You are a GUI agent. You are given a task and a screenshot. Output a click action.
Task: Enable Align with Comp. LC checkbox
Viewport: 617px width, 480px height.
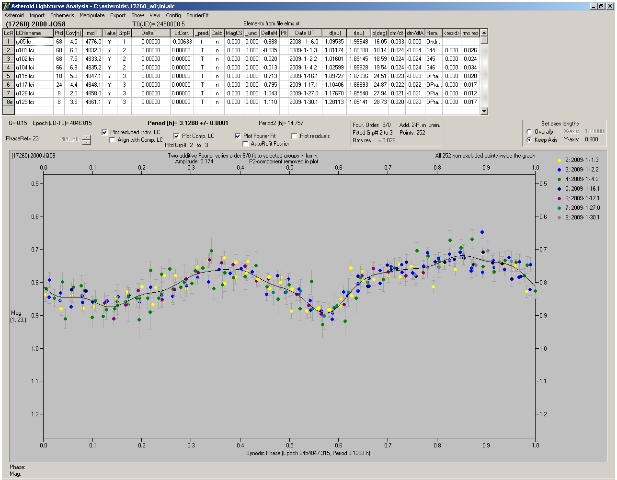(x=113, y=140)
